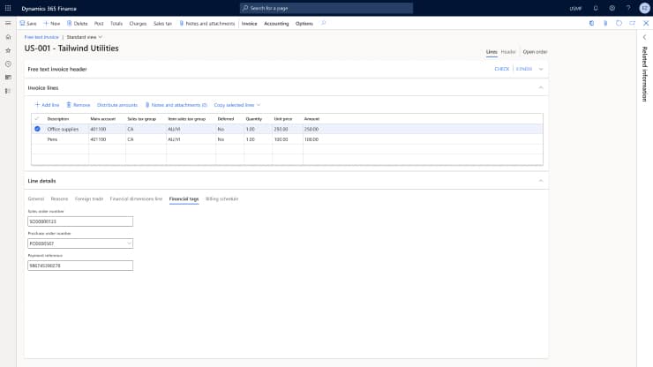Click the Delete trash icon

[69, 23]
